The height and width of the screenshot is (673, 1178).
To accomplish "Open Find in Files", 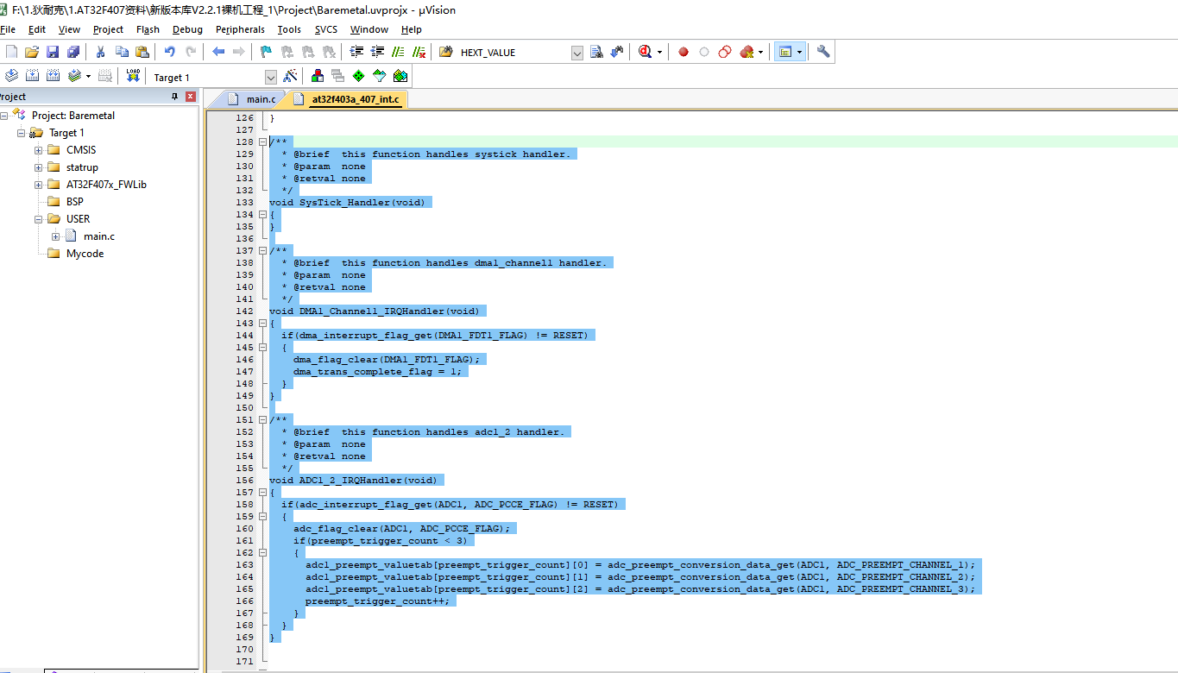I will point(446,52).
